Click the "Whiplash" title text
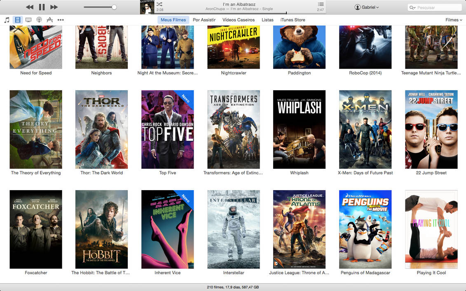 click(x=299, y=173)
